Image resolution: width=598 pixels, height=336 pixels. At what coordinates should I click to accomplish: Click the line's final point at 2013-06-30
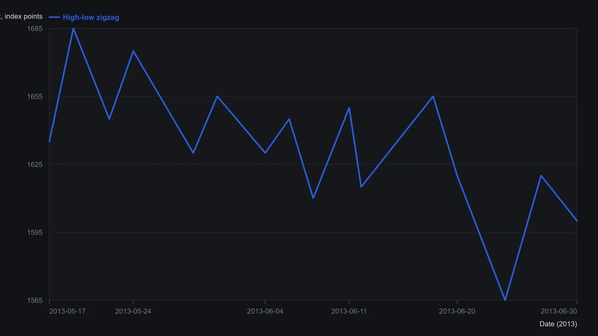(577, 221)
